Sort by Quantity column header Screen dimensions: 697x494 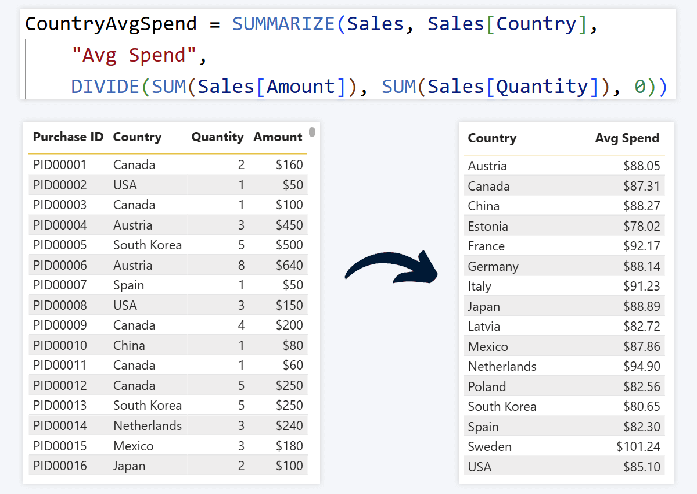218,137
